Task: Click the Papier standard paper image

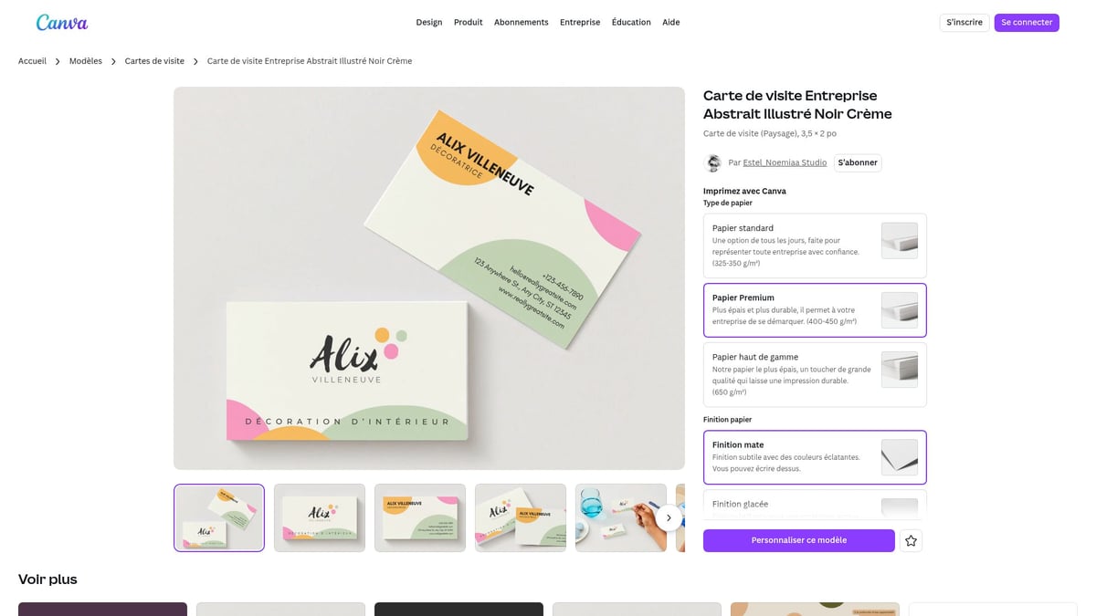Action: point(900,241)
